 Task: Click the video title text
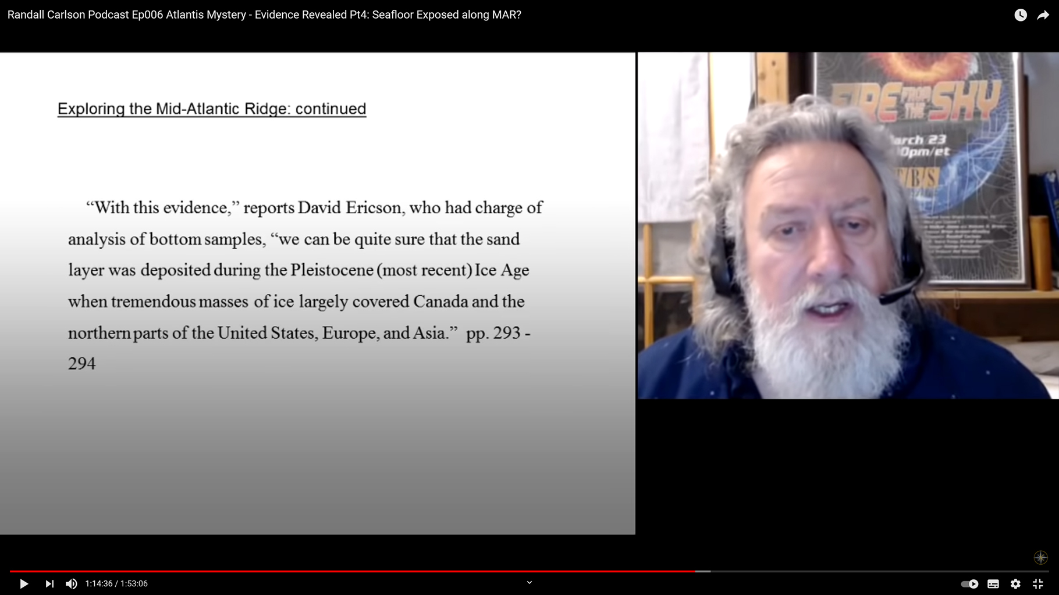[x=264, y=15]
